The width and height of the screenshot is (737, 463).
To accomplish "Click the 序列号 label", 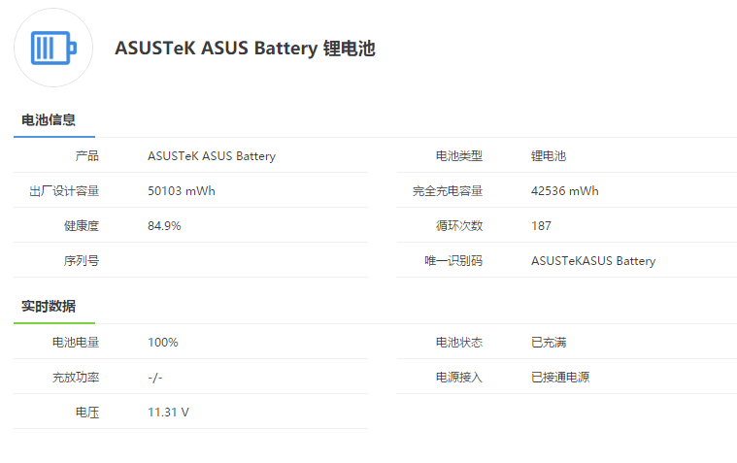I will [82, 261].
